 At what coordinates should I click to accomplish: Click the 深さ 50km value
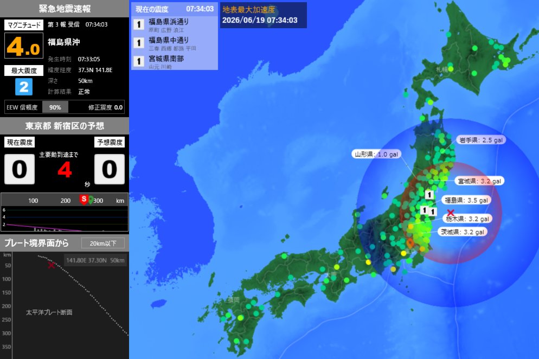click(85, 81)
